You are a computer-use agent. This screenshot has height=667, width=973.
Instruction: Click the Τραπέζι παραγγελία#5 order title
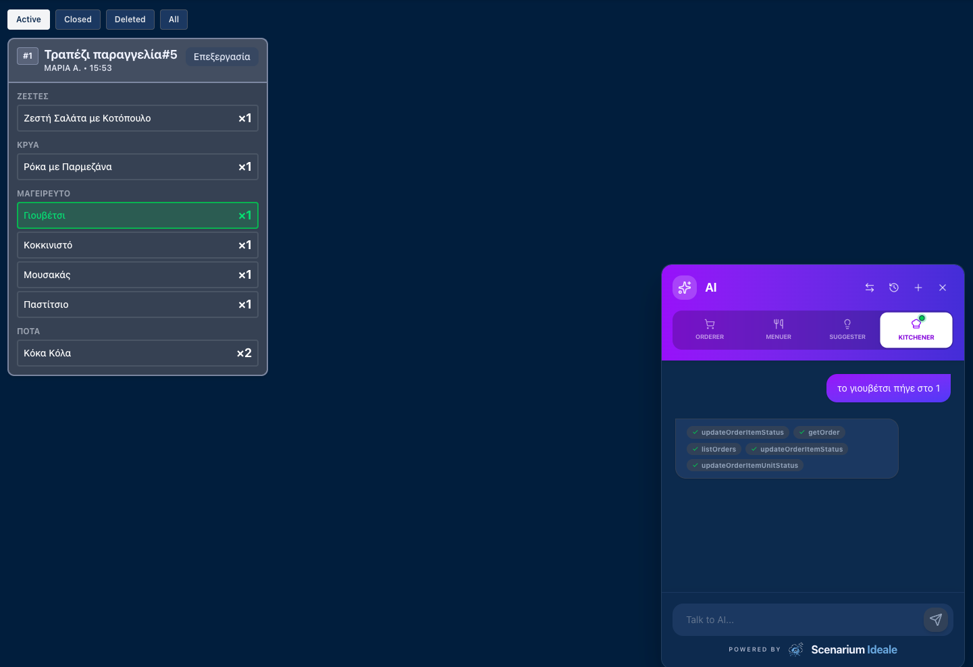click(111, 55)
